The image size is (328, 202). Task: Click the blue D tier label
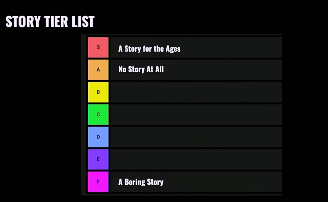click(x=98, y=137)
